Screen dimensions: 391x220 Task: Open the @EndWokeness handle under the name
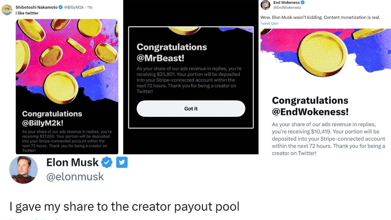pyautogui.click(x=287, y=8)
